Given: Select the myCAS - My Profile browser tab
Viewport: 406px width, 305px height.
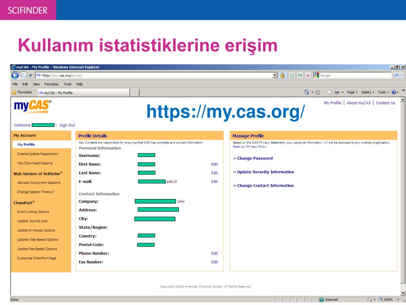Looking at the screenshot, I should pos(83,93).
